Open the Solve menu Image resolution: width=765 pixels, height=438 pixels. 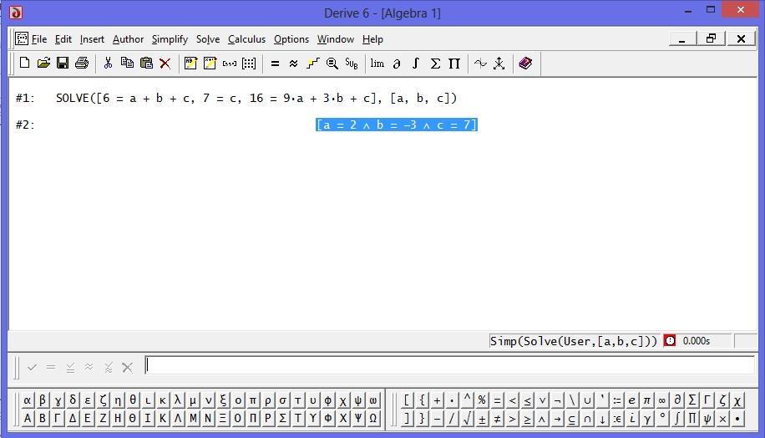(x=208, y=39)
